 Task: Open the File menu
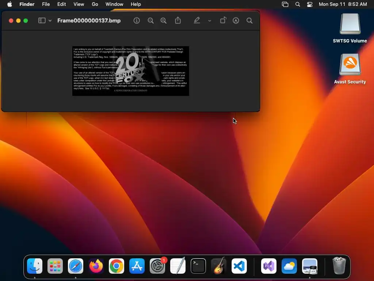coord(46,4)
